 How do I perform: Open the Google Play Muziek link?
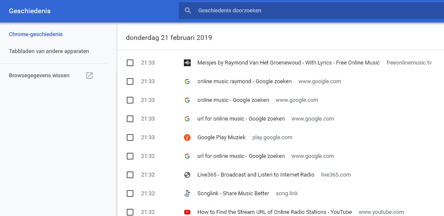(x=222, y=137)
